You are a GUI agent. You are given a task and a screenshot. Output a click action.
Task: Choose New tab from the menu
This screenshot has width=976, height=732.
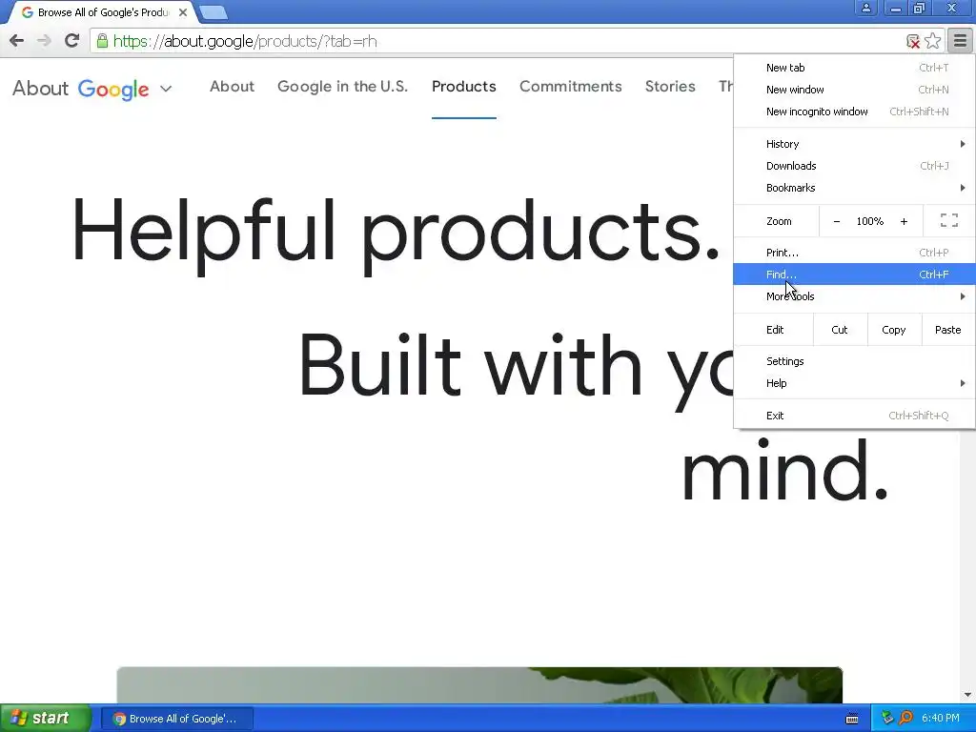click(854, 68)
